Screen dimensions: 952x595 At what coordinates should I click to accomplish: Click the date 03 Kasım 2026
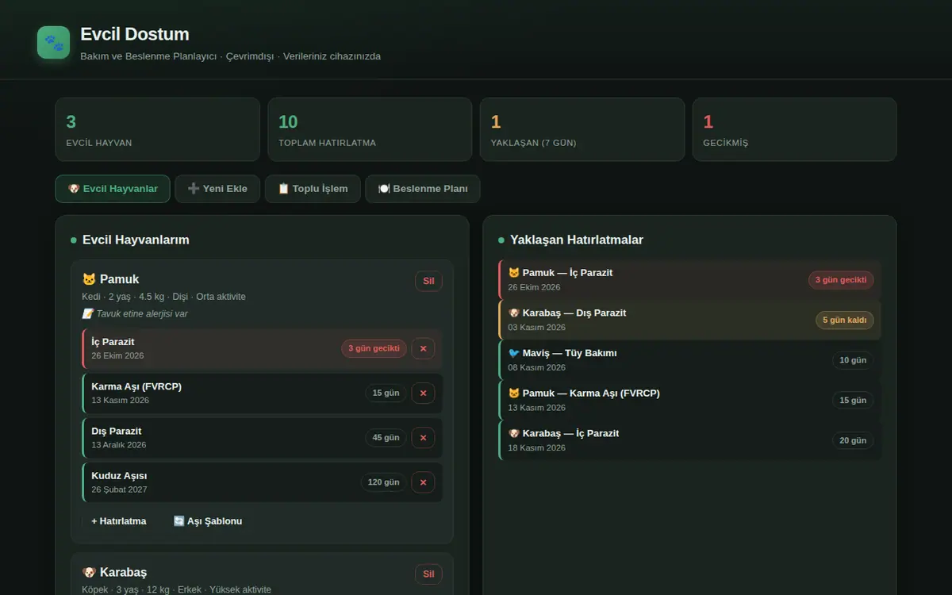(x=537, y=328)
